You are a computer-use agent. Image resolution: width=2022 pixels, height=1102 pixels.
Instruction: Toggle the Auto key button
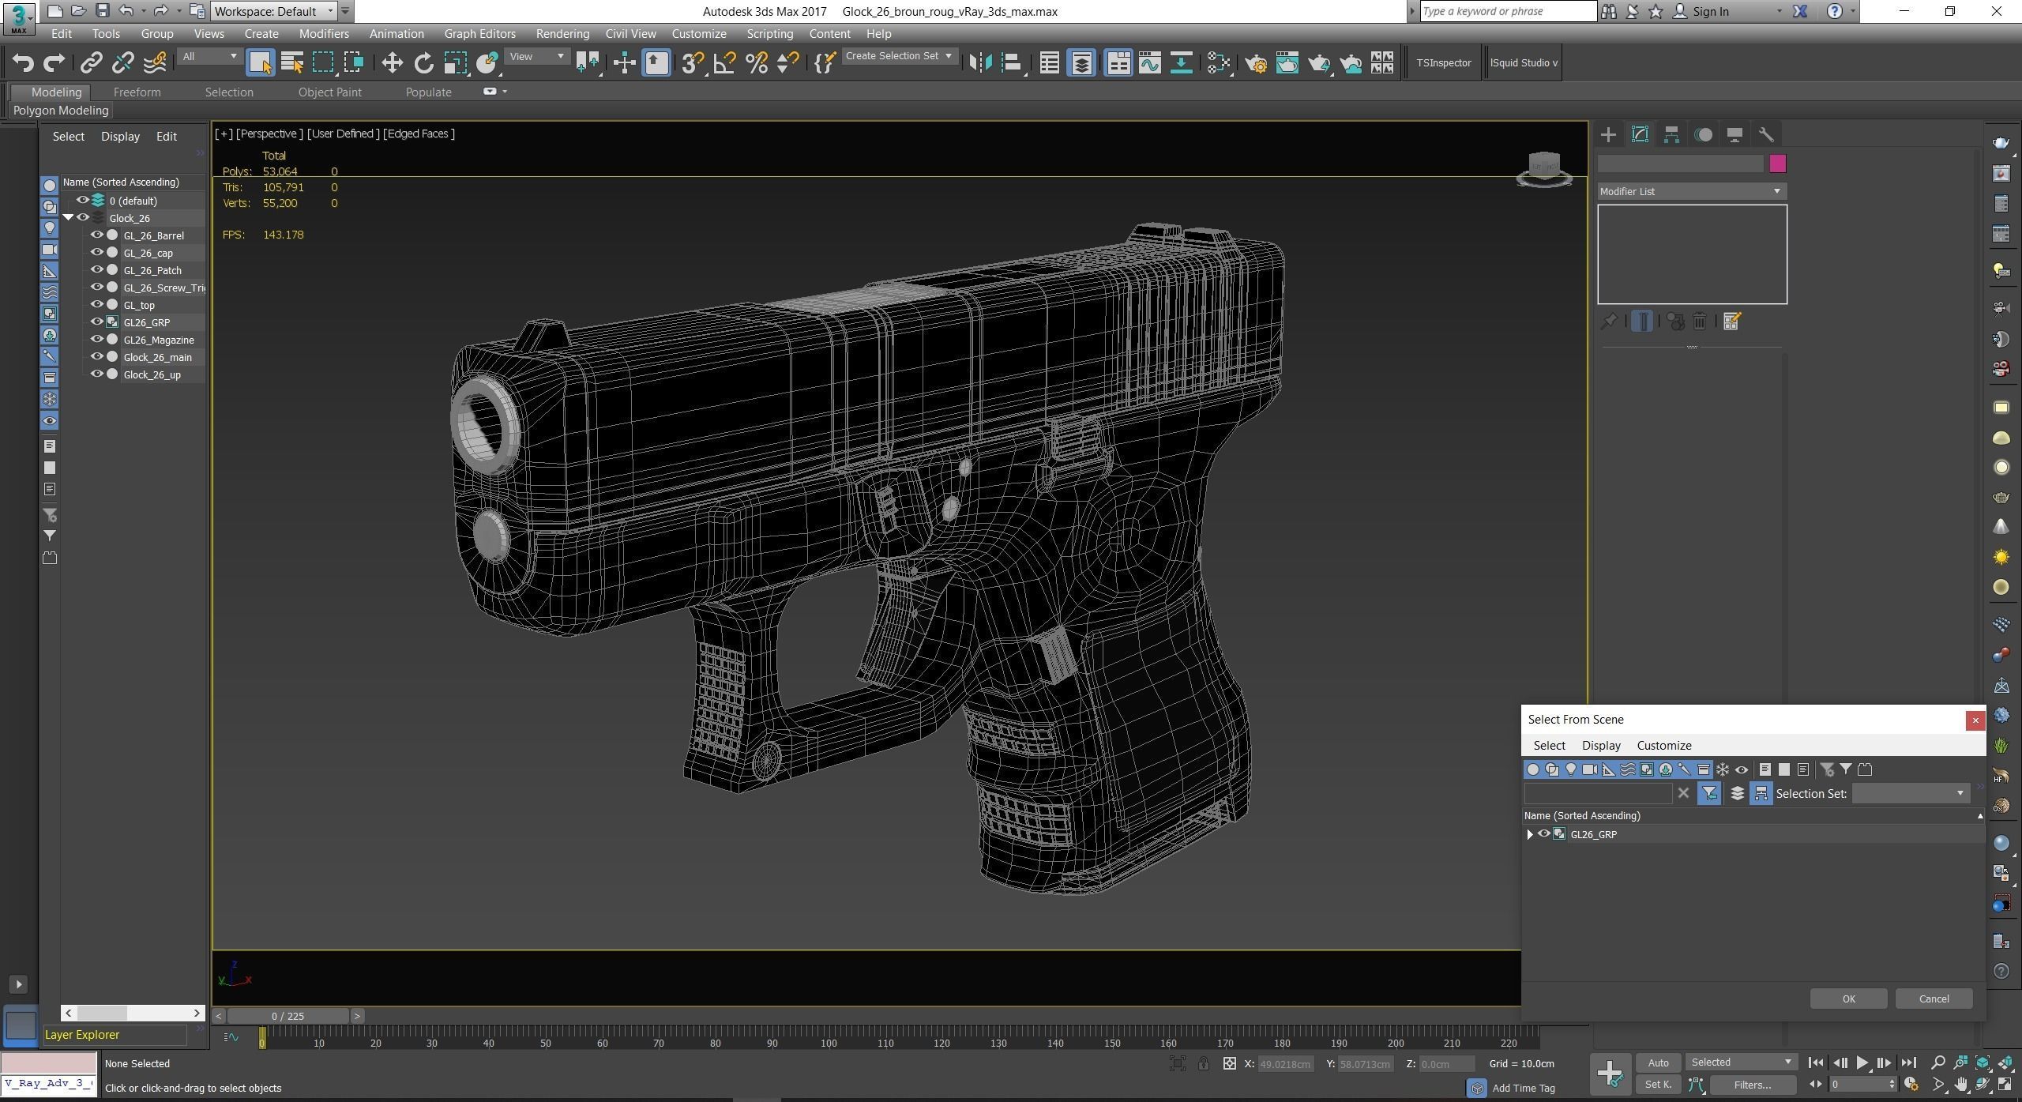1658,1063
